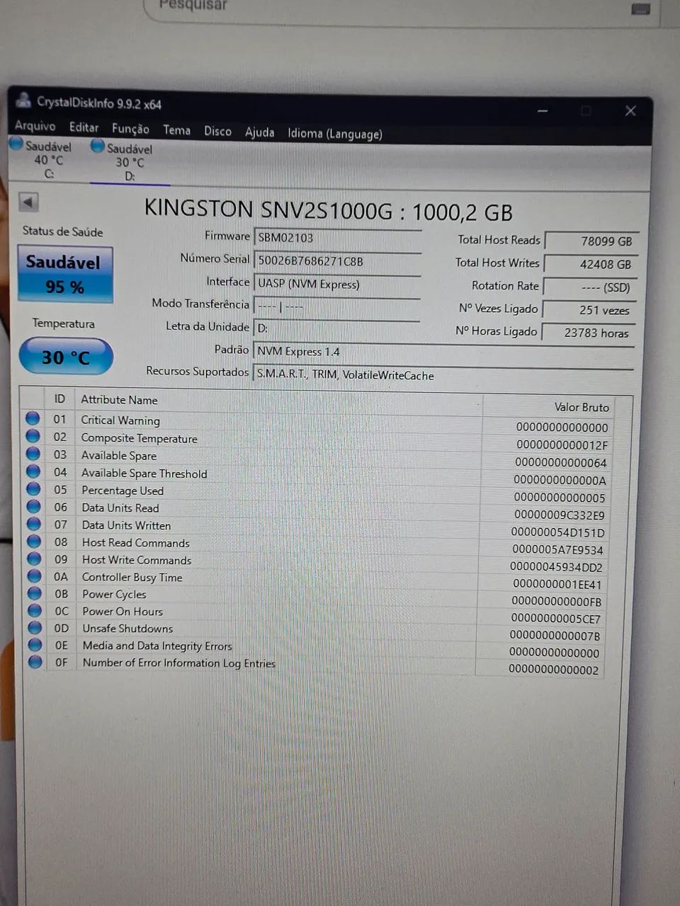Click the Nº Horas Ligado value 23783 horas
Viewport: 680px width, 906px height.
click(x=588, y=333)
